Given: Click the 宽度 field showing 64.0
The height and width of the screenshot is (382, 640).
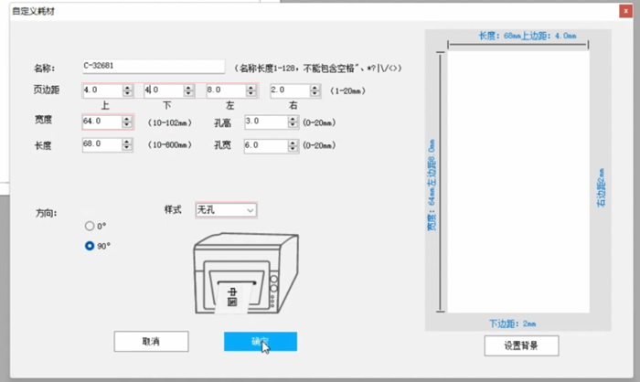Looking at the screenshot, I should click(x=102, y=122).
